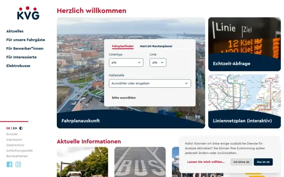The image size is (284, 177).
Task: Open the Barrierefreiheit link
Action: [x=17, y=156]
